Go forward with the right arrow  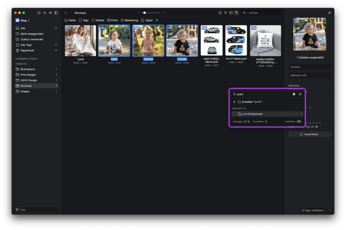pyautogui.click(x=71, y=13)
